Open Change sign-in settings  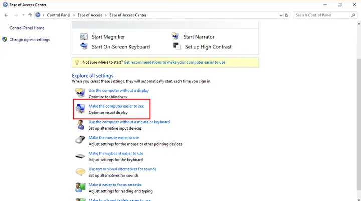point(30,39)
